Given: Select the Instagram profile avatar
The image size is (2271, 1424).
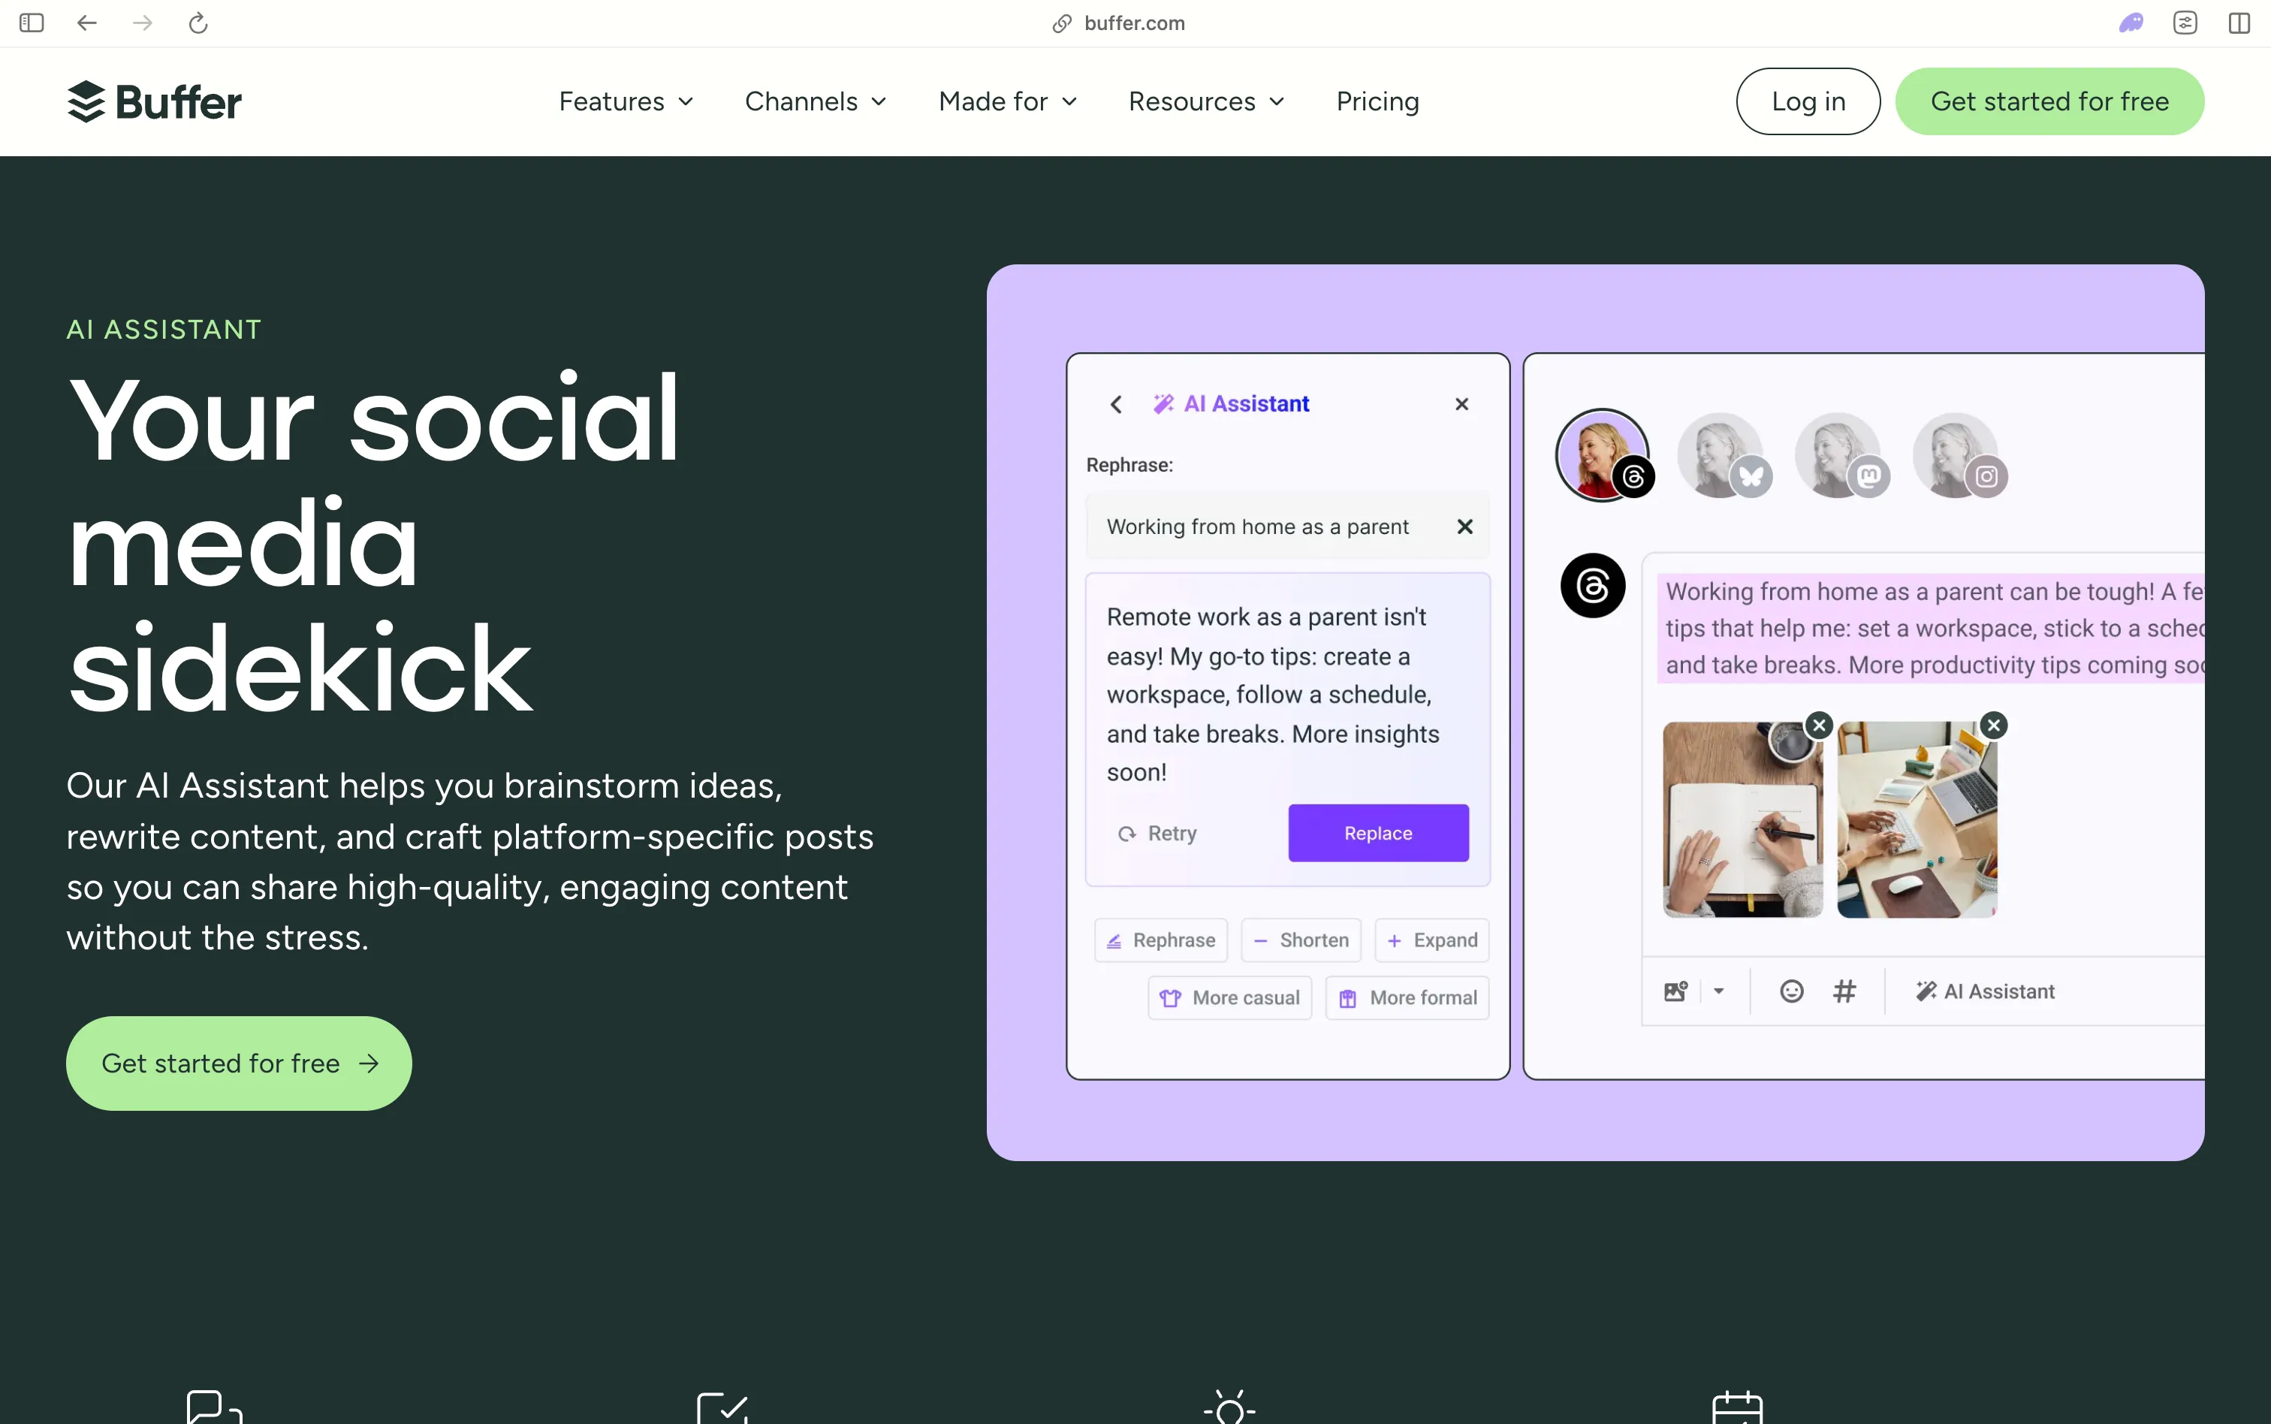Looking at the screenshot, I should tap(1959, 456).
